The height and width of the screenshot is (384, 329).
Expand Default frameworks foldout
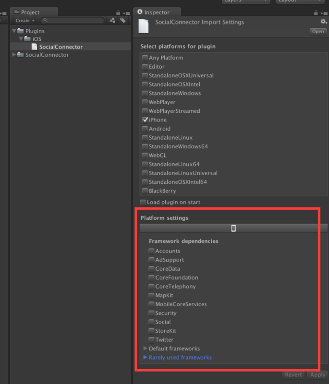pos(145,348)
